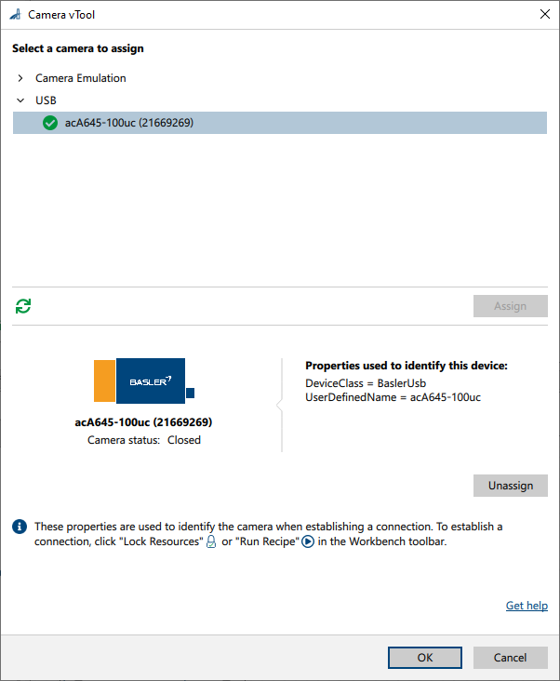Viewport: 560px width, 681px height.
Task: Select the USB category label
Action: click(46, 100)
